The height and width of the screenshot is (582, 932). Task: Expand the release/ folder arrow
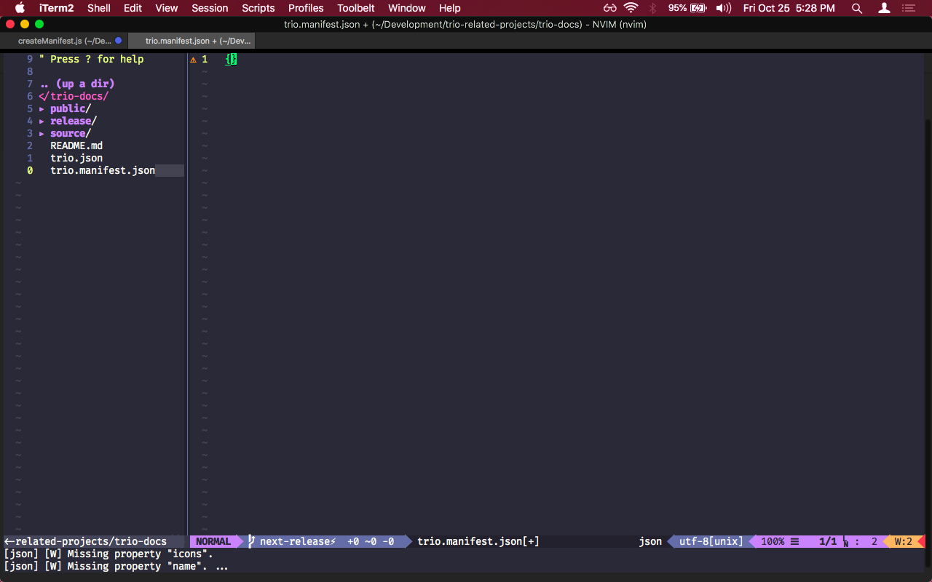tap(42, 121)
